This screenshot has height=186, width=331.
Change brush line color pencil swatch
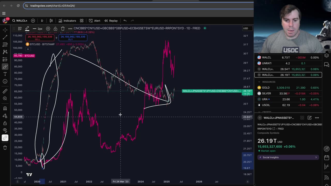(27, 29)
